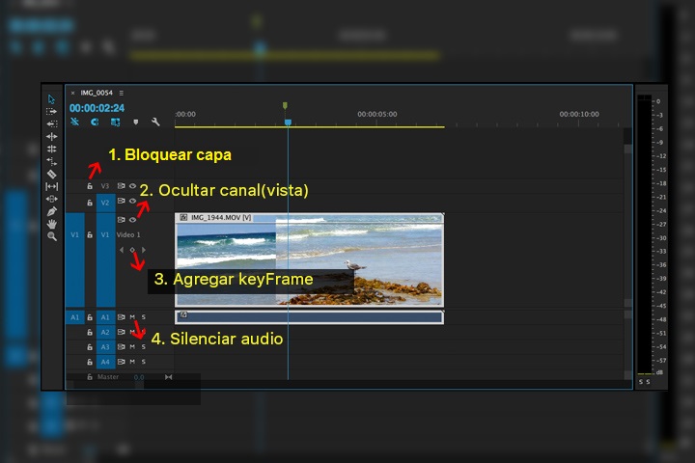This screenshot has height=463, width=695.
Task: Hide Video 1 track output with eye
Action: tap(132, 219)
